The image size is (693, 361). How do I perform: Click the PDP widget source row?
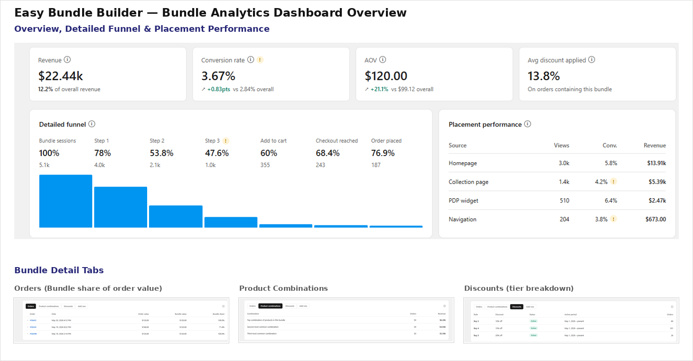click(557, 201)
